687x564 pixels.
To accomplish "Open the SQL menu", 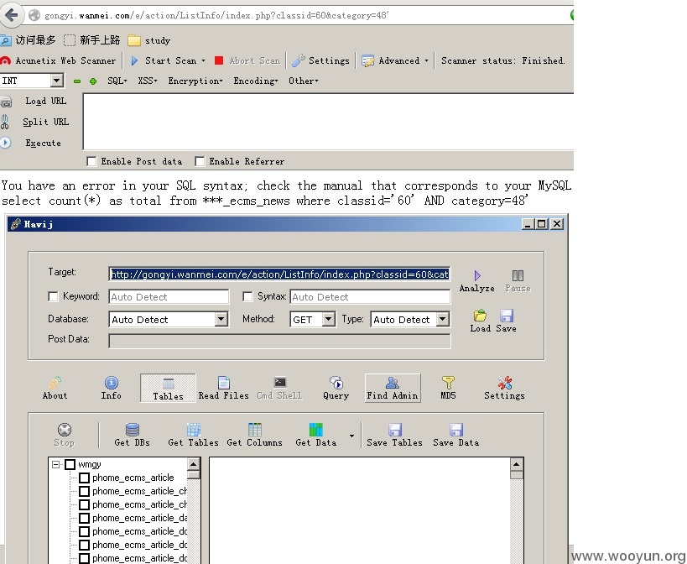I will click(x=117, y=81).
